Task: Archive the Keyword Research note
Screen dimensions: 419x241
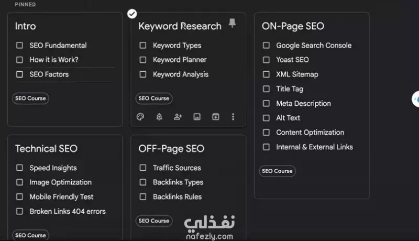Action: coord(216,117)
